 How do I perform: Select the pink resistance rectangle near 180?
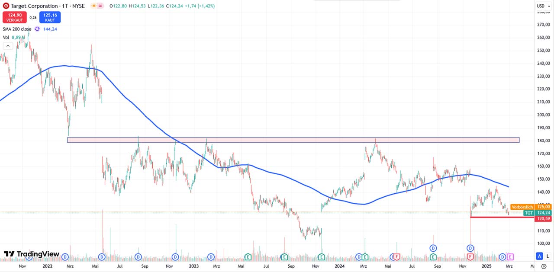293,140
